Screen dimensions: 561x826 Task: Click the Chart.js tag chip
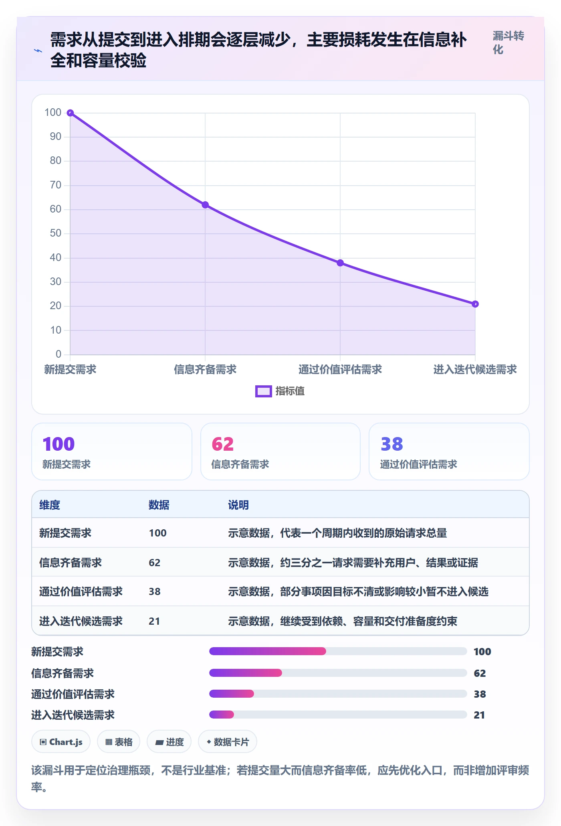tap(61, 742)
